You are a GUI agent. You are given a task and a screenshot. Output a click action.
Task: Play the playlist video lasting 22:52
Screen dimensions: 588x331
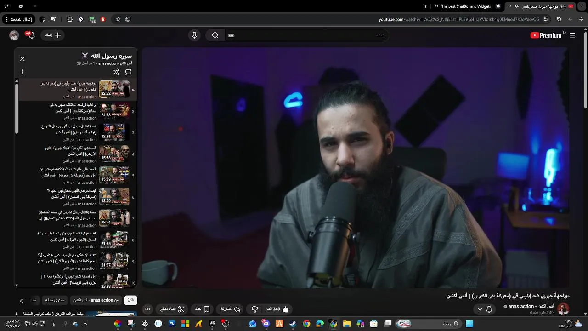76,89
